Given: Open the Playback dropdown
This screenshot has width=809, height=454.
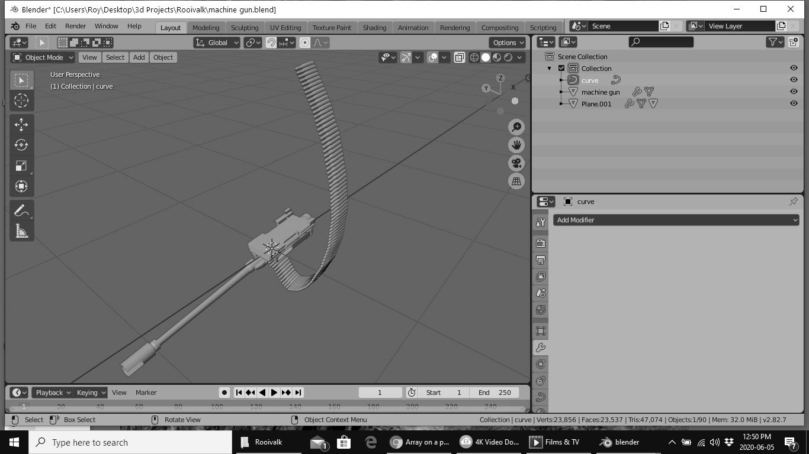Looking at the screenshot, I should coord(52,393).
